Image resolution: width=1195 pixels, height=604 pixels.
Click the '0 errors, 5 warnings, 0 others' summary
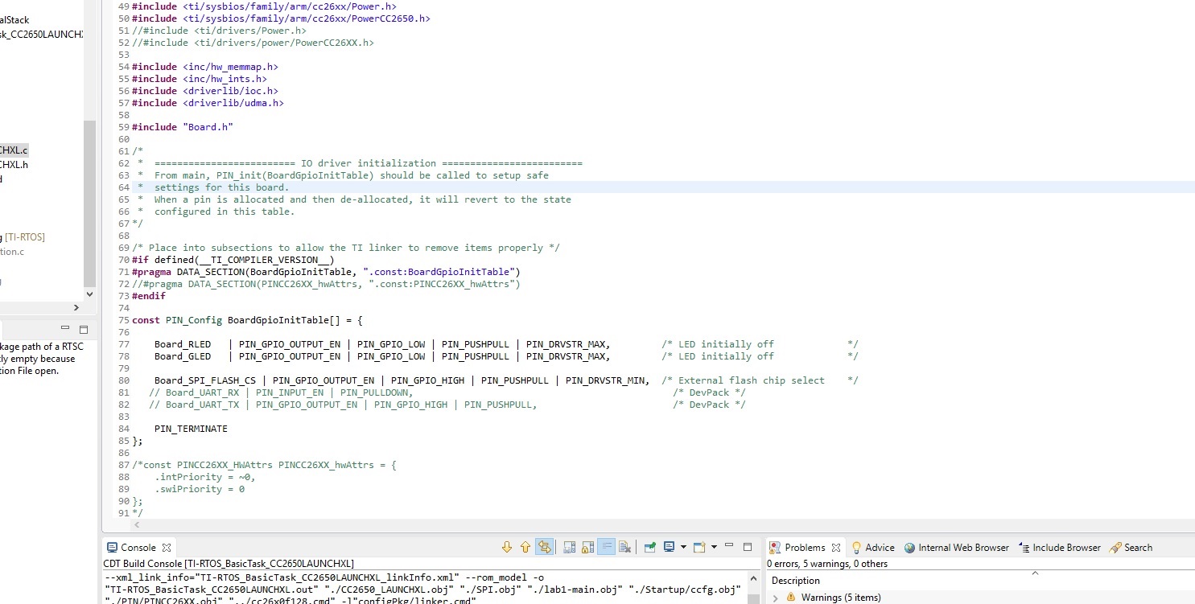[x=827, y=564]
